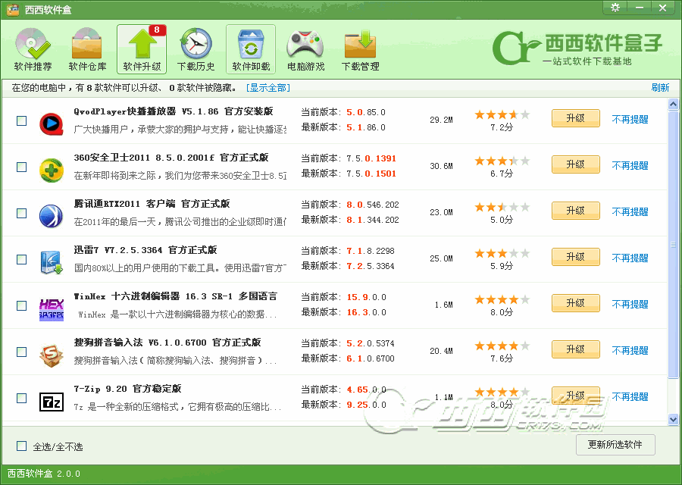This screenshot has width=682, height=485.
Task: Click the star rating for 搜狗拼音输入法
Action: 502,346
